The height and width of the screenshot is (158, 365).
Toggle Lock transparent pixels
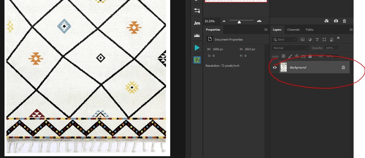283,56
